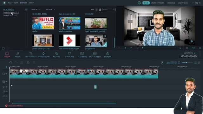The width and height of the screenshot is (203, 114).
Task: Select the pexels-photo-245240 thumbnail
Action: pyautogui.click(x=43, y=41)
